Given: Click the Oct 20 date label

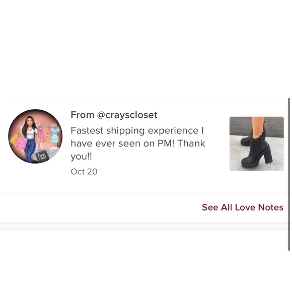Looking at the screenshot, I should coord(84,172).
